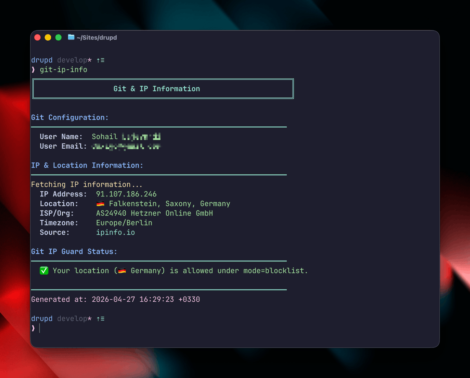Click 'develop*' branch name in bottom prompt
470x378 pixels.
(74, 319)
